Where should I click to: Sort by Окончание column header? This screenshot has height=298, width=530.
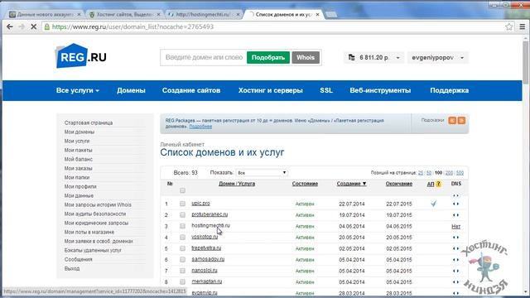tap(399, 184)
